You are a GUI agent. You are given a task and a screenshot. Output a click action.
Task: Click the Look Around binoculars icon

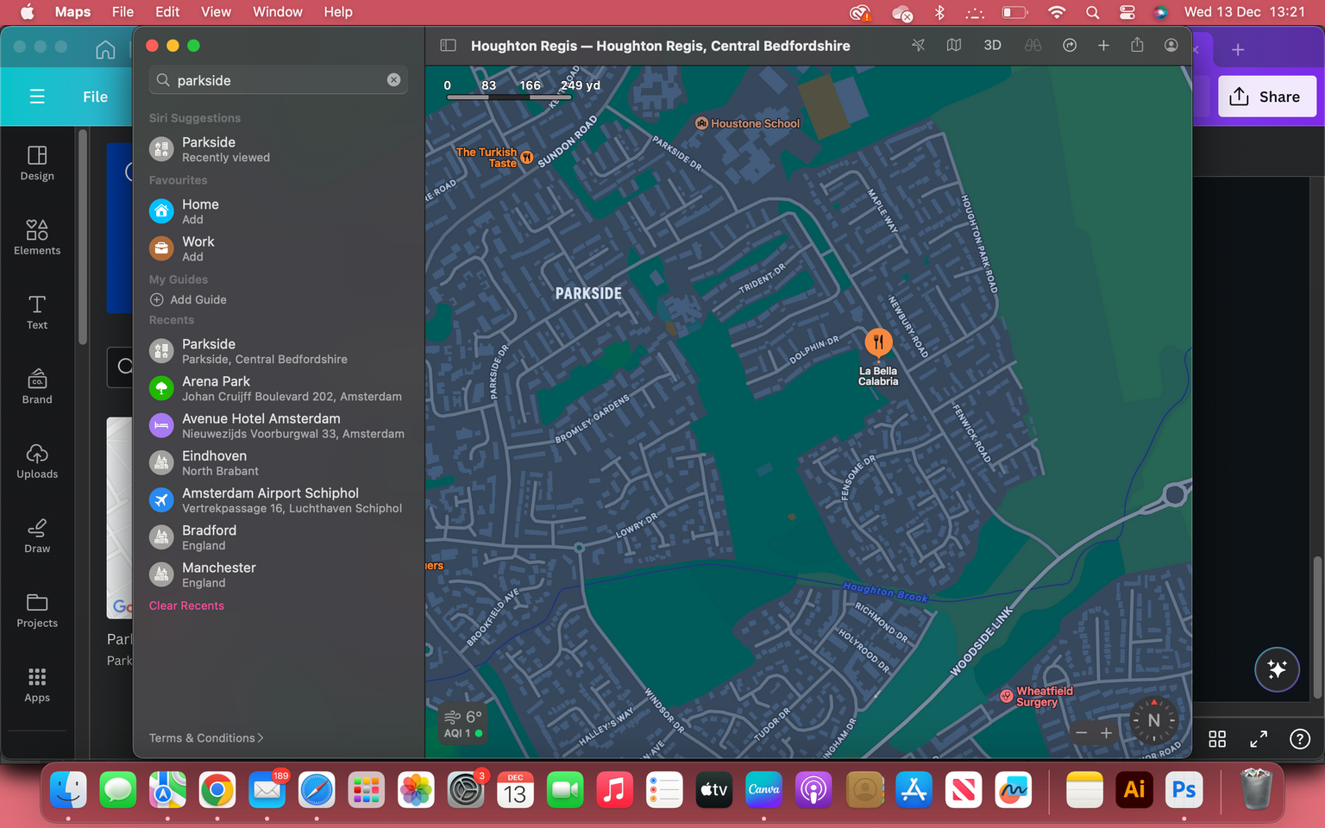1033,46
